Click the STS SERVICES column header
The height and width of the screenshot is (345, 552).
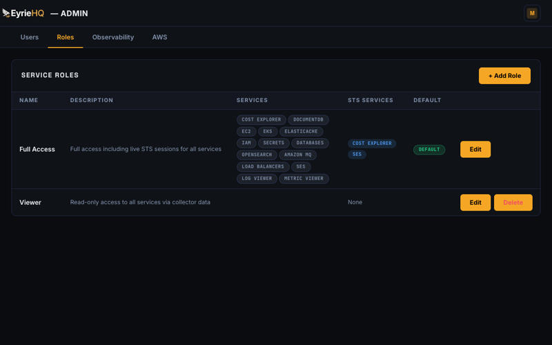coord(371,100)
